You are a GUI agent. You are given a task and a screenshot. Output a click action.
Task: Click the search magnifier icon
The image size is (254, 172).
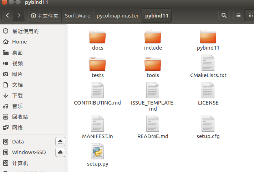[x=224, y=16]
